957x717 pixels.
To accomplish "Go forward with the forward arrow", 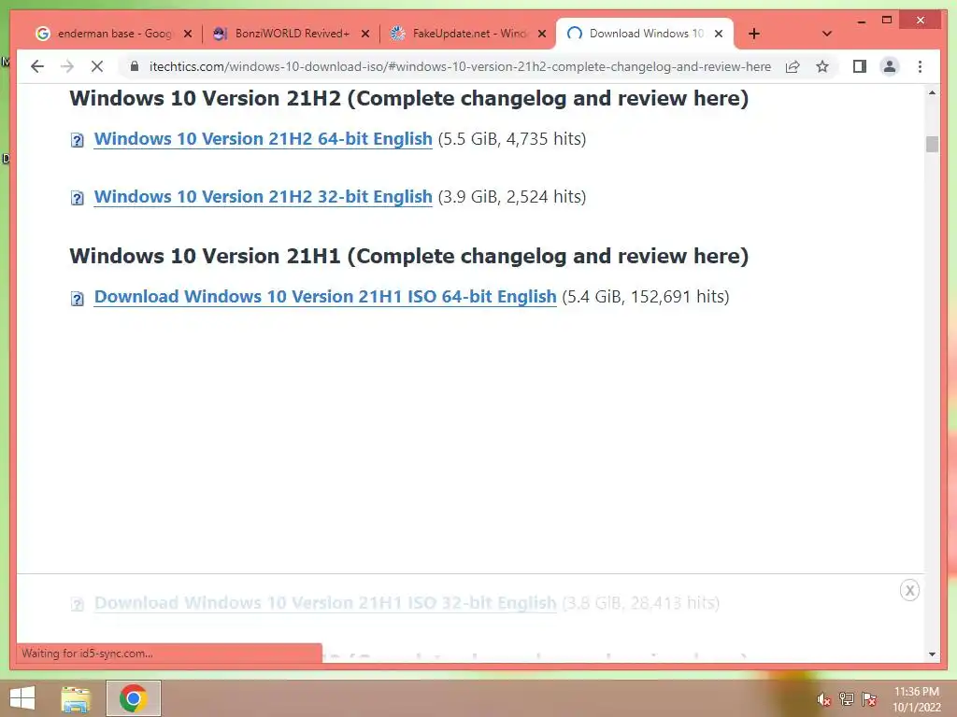I will pyautogui.click(x=67, y=66).
